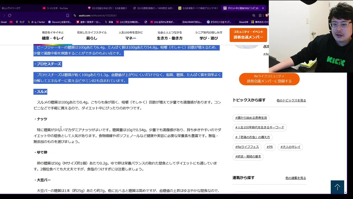353x199 pixels.
Task: Open site settings icon beside asahi.com URL
Action: 75,15
